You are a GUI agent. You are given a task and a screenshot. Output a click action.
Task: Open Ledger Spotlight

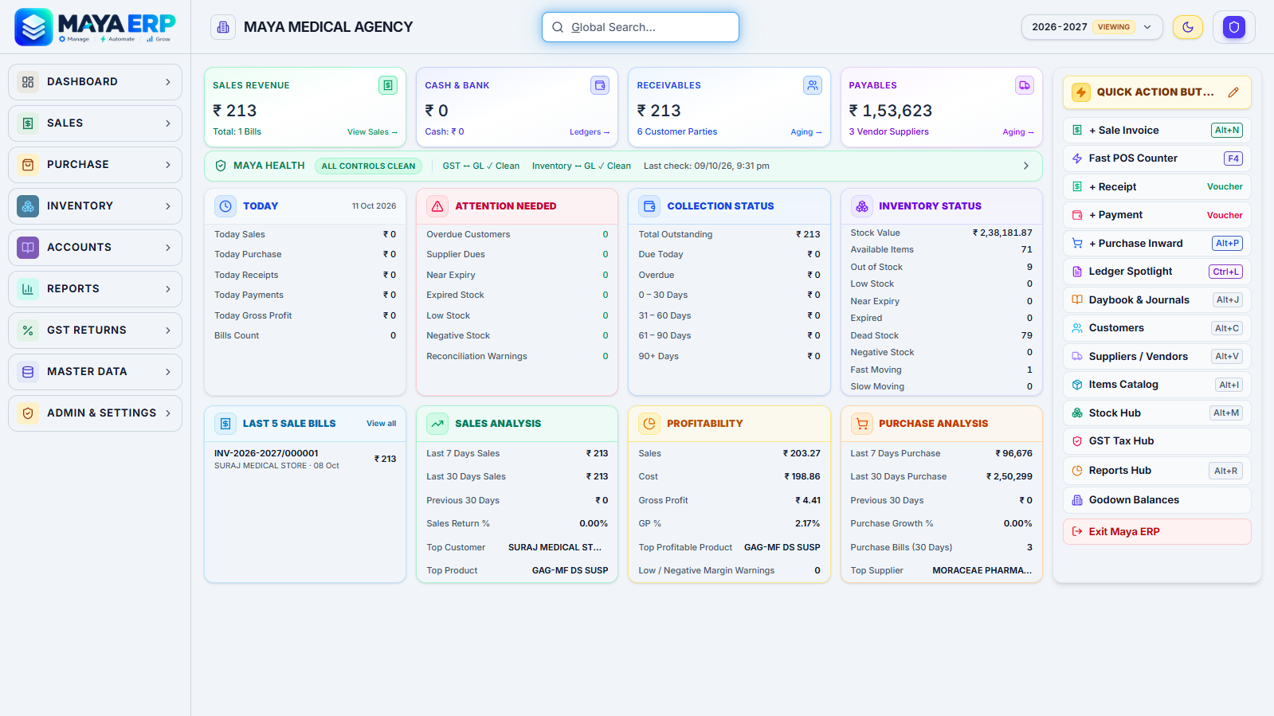1157,272
